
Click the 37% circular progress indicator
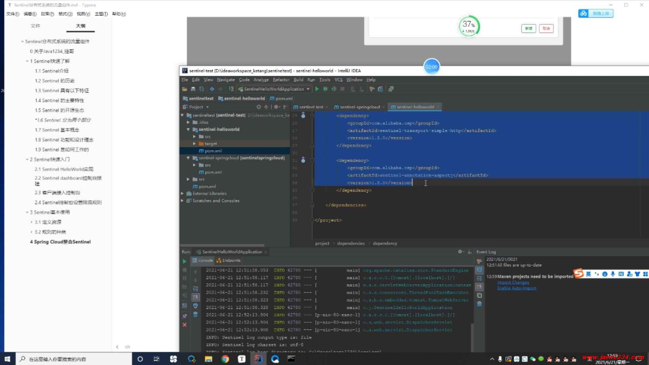(x=468, y=26)
